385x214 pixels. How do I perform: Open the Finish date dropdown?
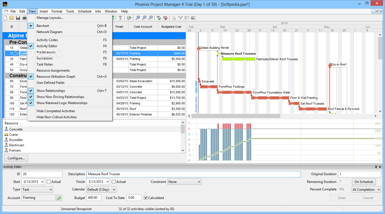pyautogui.click(x=107, y=182)
